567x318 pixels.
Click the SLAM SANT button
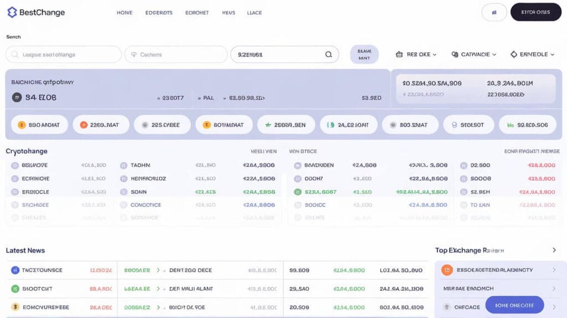click(364, 55)
